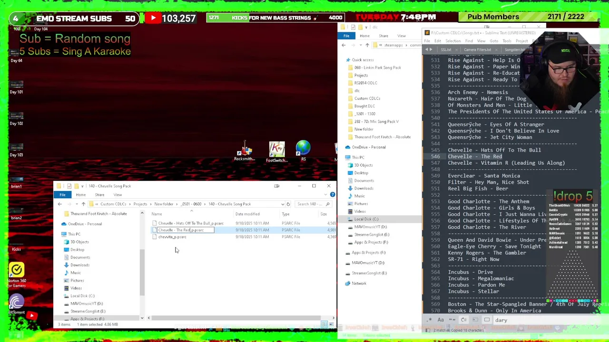Open Sublime Text Edit menu
Screen dimensions: 609x342
[x=437, y=41]
